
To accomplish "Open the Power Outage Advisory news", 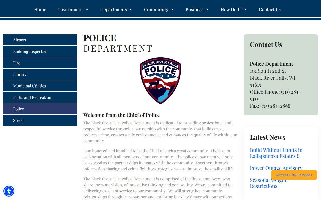I will [276, 168].
